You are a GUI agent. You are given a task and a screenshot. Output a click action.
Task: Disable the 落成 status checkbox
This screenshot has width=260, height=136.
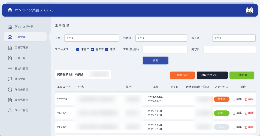click(x=107, y=49)
